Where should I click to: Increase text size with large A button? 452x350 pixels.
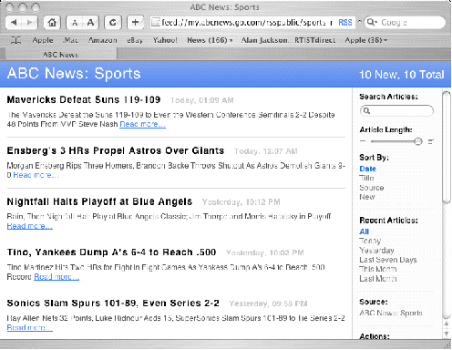[x=90, y=23]
